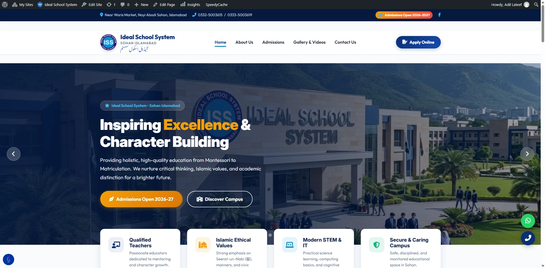545x268 pixels.
Task: Open the New content menu
Action: 141,5
